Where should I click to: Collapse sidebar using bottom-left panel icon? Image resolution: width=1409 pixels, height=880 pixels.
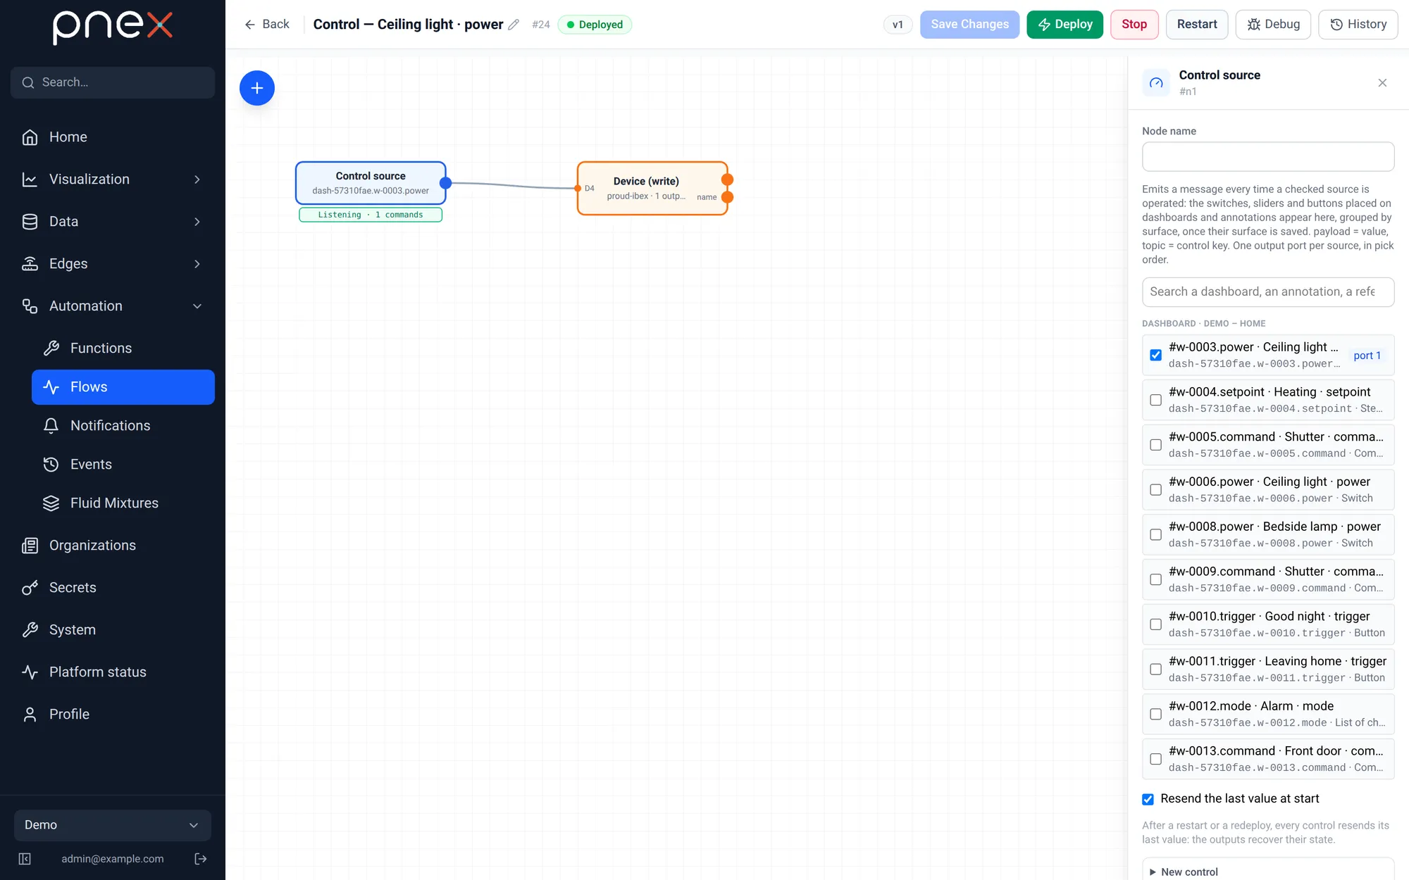pyautogui.click(x=25, y=859)
